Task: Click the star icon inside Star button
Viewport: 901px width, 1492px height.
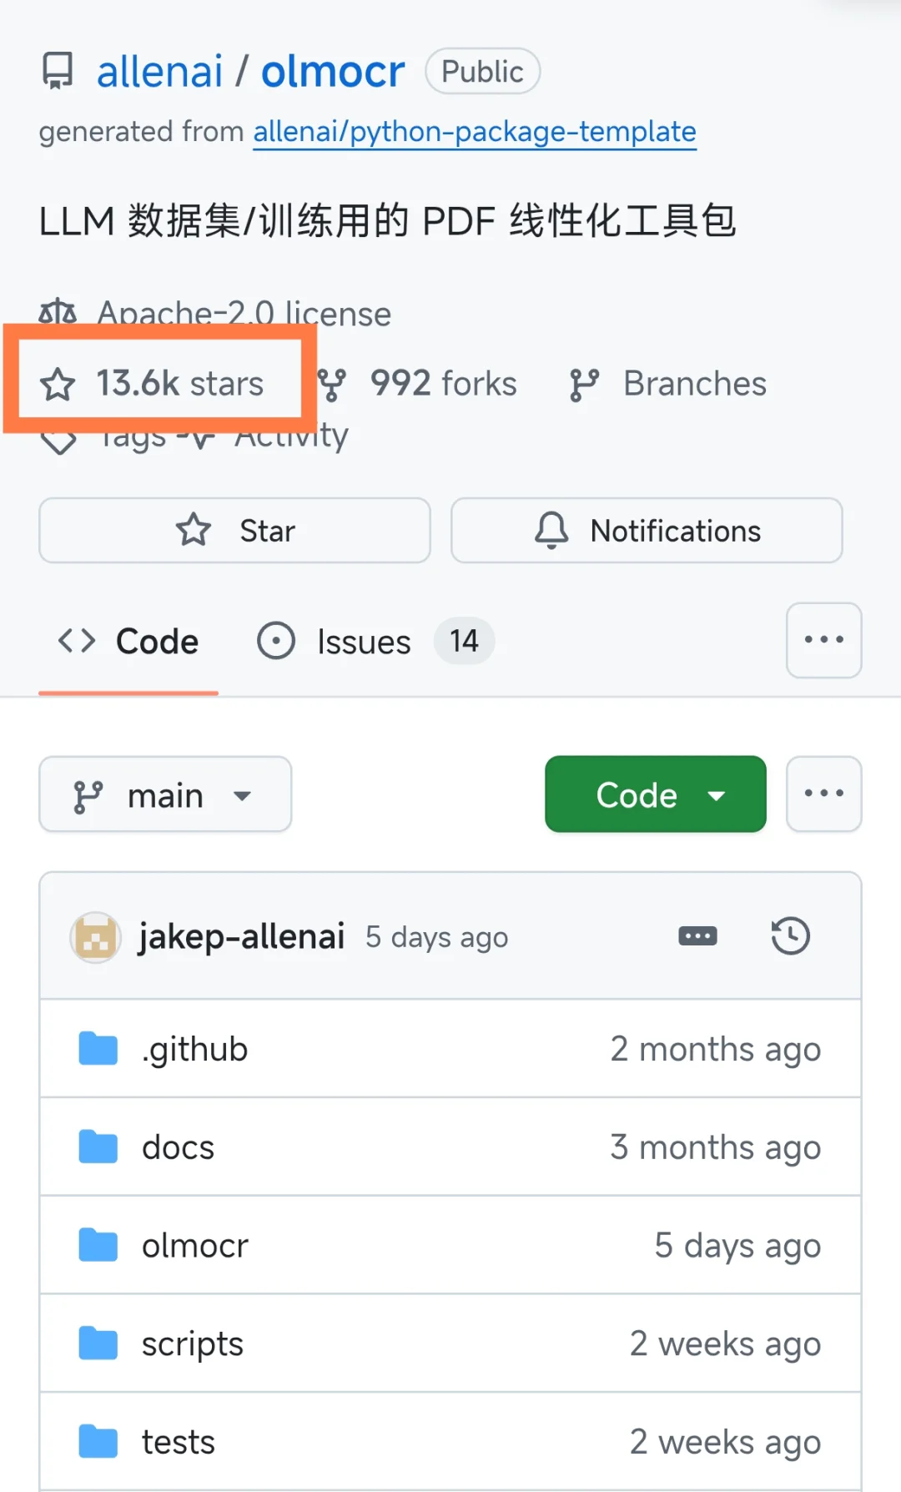Action: 194,530
